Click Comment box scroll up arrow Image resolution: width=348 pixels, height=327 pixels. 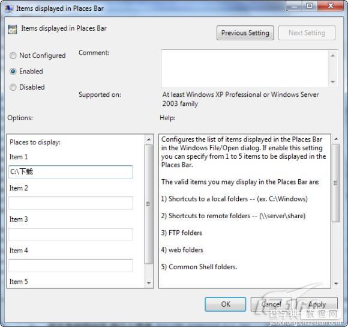pyautogui.click(x=332, y=55)
